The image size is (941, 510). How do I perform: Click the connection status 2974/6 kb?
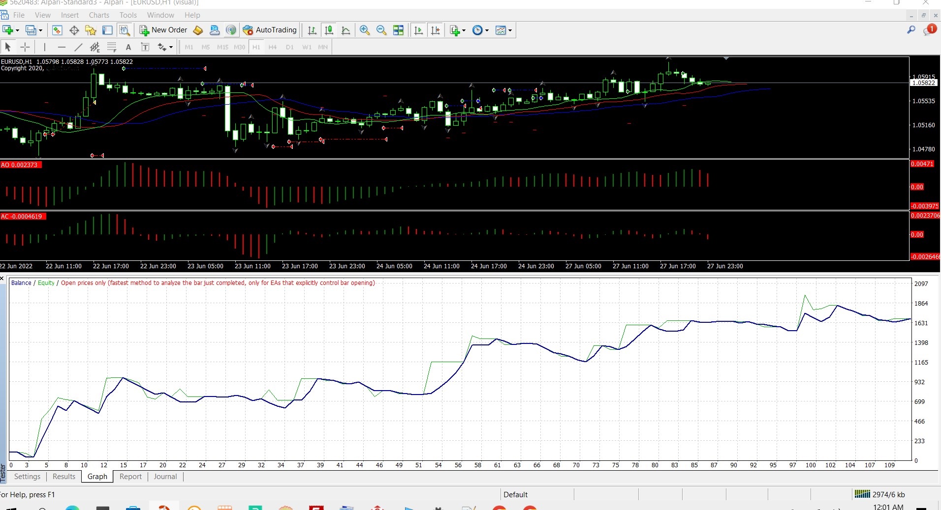click(x=880, y=494)
